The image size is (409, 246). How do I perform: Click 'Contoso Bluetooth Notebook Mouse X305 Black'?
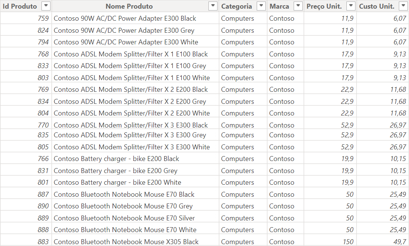126,242
